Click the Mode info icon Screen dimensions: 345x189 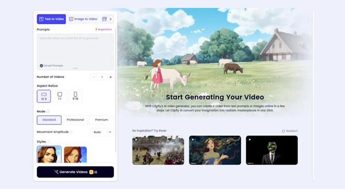[x=48, y=111]
